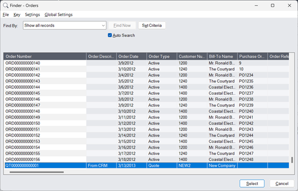Click the New Company bill-to cell
This screenshot has height=191, width=298.
tap(222, 165)
